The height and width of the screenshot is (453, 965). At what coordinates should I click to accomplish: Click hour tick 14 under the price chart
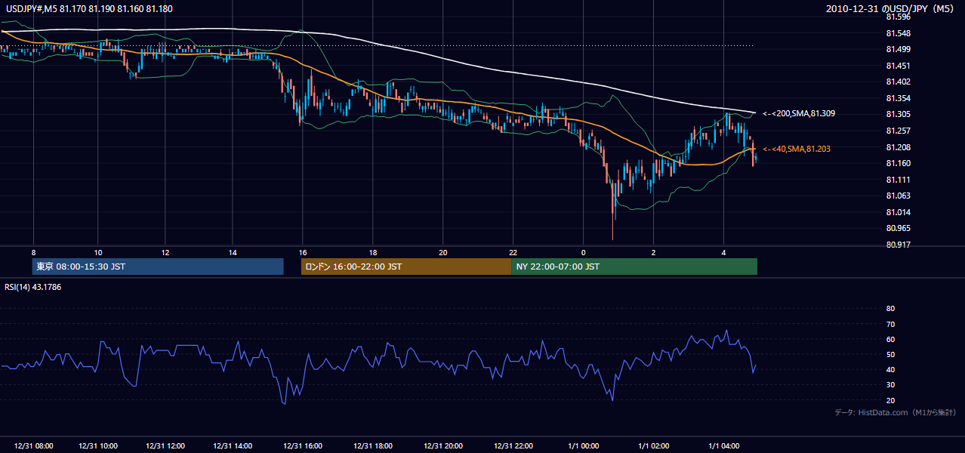coord(233,252)
